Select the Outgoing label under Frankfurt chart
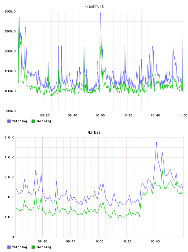 click(x=19, y=121)
